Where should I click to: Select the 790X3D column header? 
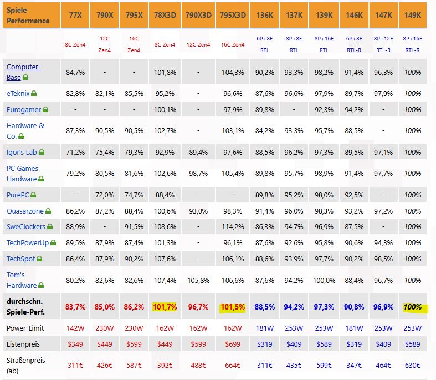point(198,15)
